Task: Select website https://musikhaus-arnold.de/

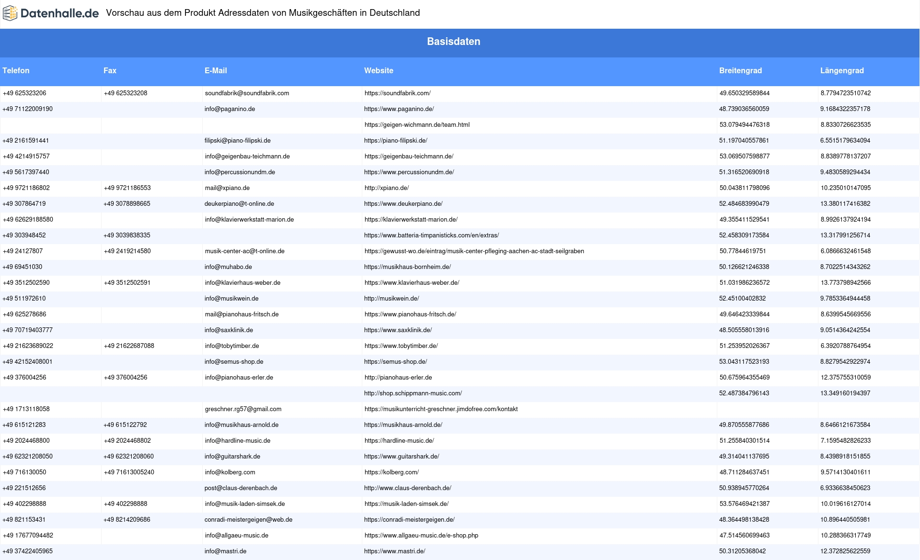Action: coord(403,425)
